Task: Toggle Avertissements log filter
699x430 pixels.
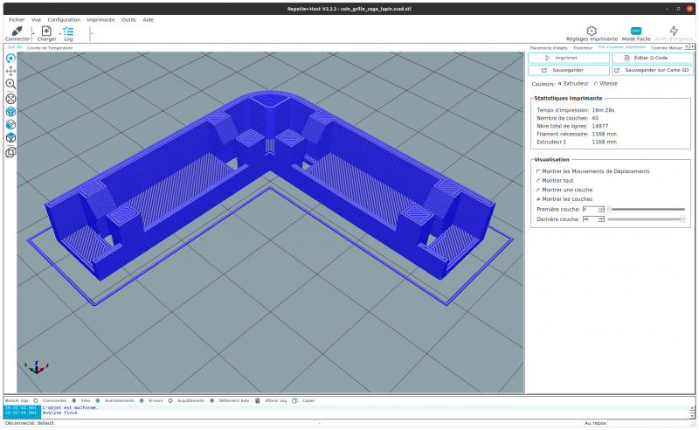Action: [x=98, y=400]
